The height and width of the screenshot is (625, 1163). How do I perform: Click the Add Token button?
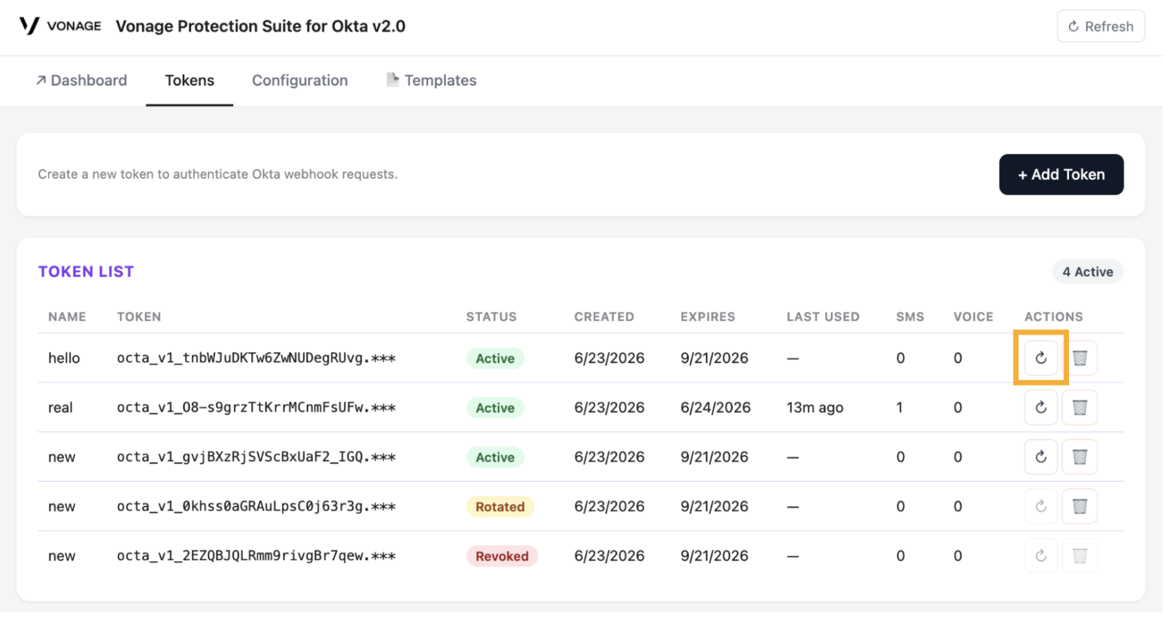tap(1061, 174)
